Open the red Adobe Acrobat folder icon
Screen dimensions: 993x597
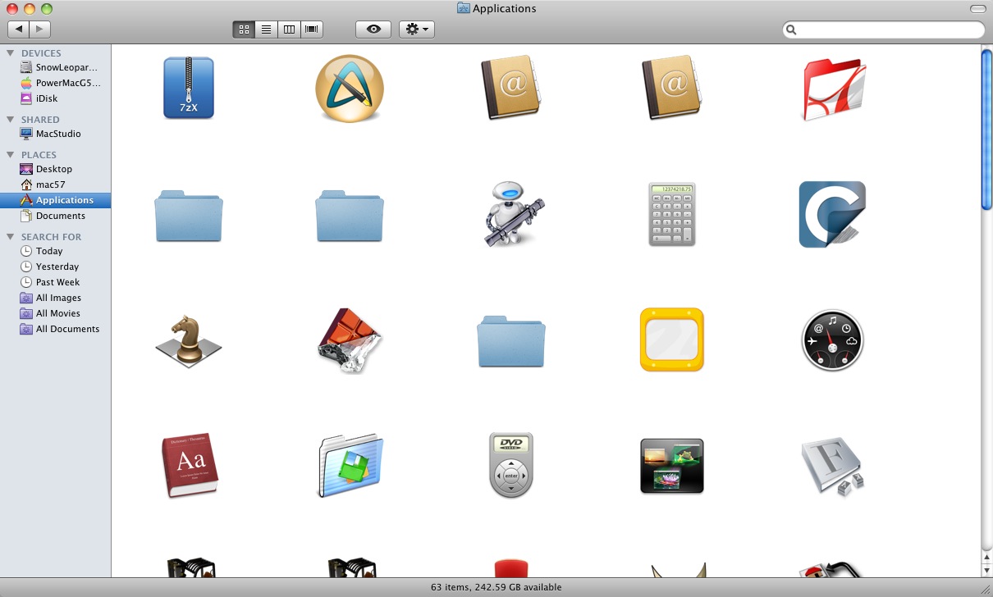(833, 89)
